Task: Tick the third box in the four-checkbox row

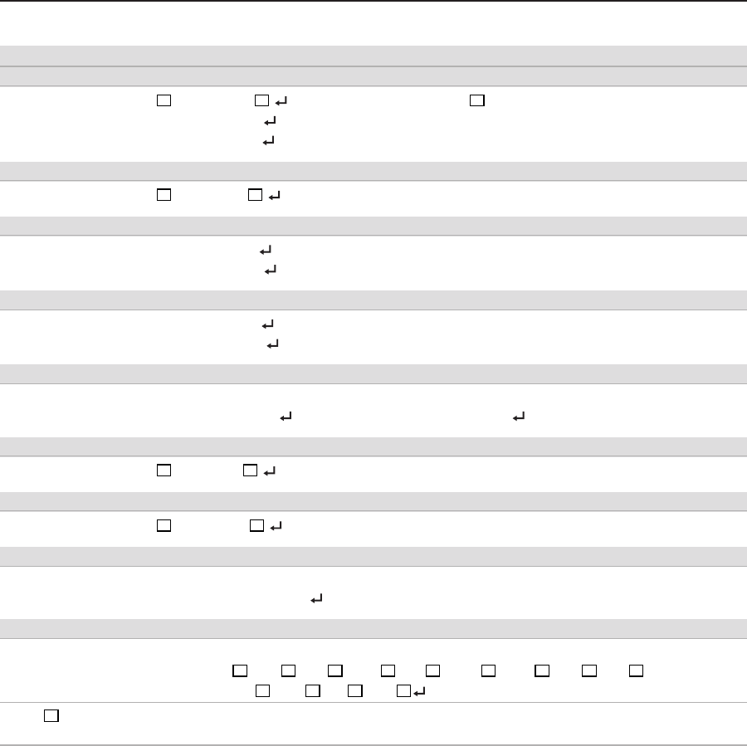Action: click(x=356, y=690)
